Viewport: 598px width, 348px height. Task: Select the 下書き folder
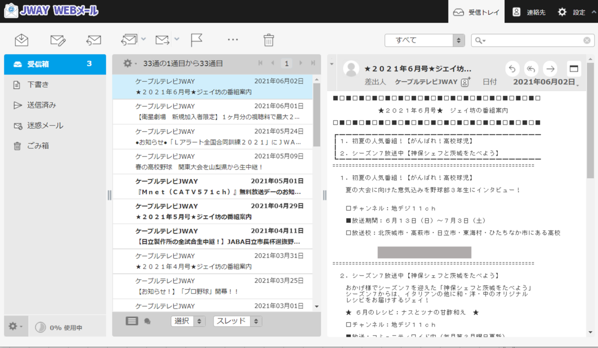pos(55,84)
